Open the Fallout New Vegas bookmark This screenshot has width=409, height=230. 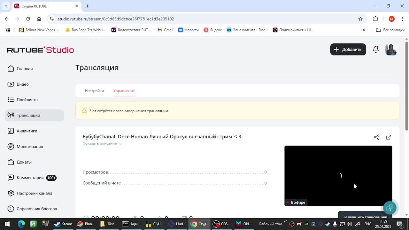click(40, 30)
